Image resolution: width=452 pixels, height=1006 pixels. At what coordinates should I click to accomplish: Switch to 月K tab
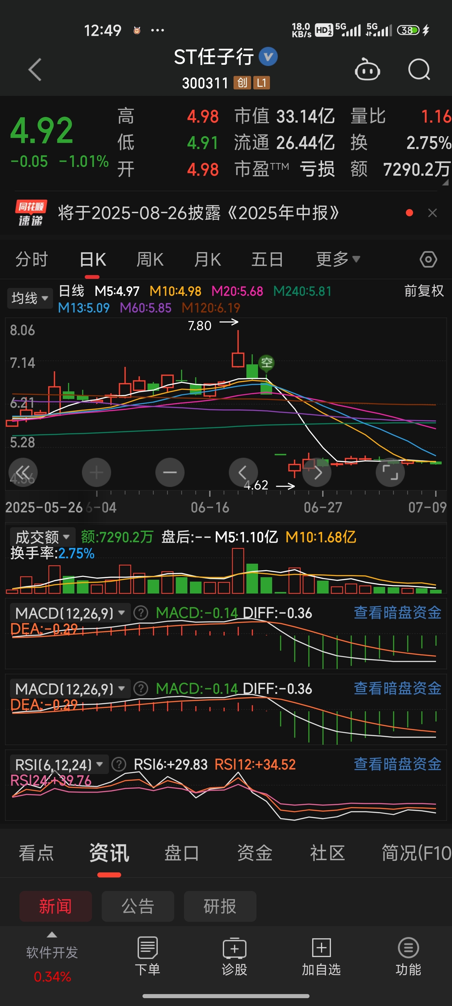click(x=207, y=259)
